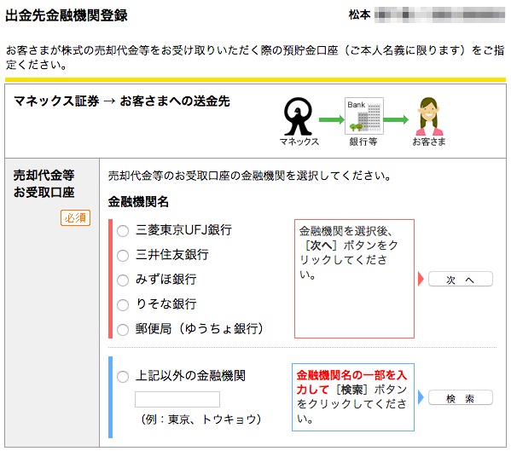Choose りそな銀行 radio option

[x=123, y=305]
